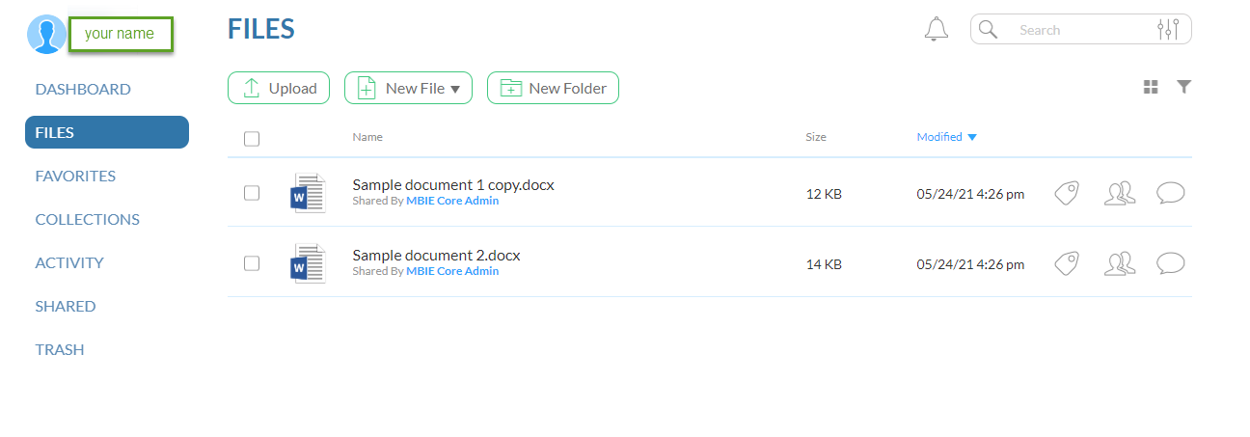
Task: Click the Upload button
Action: point(279,88)
